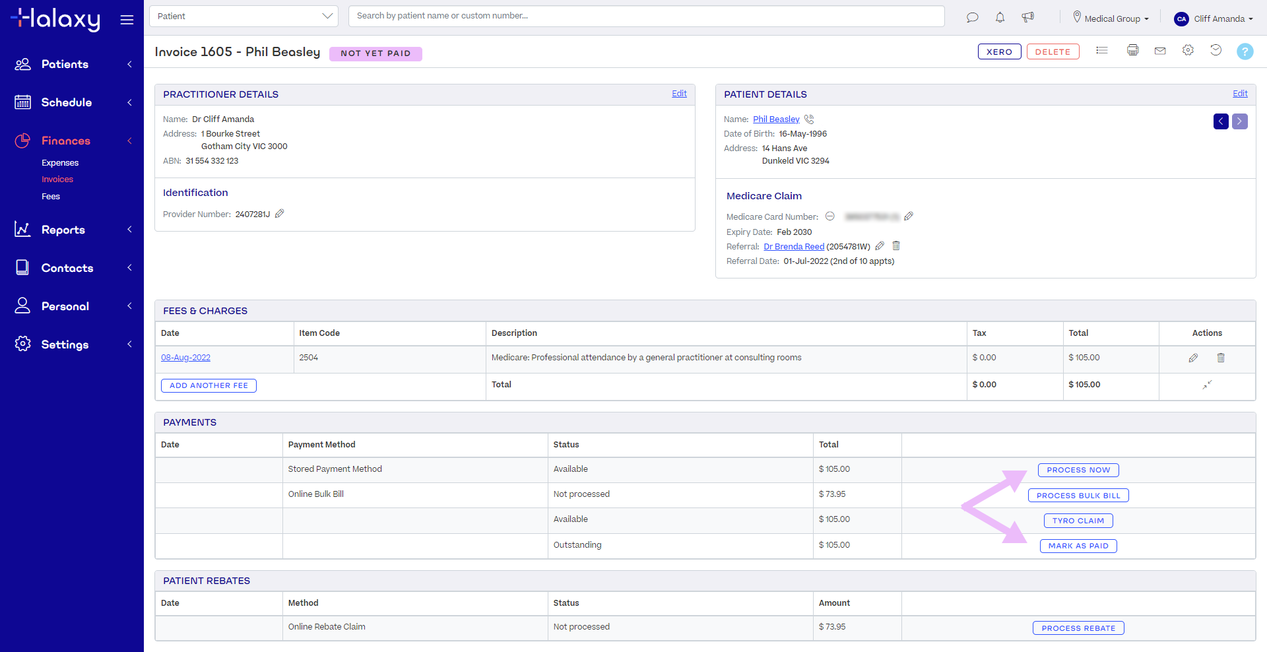Screen dimensions: 1267x652
Task: Click the print invoice icon
Action: (x=1132, y=51)
